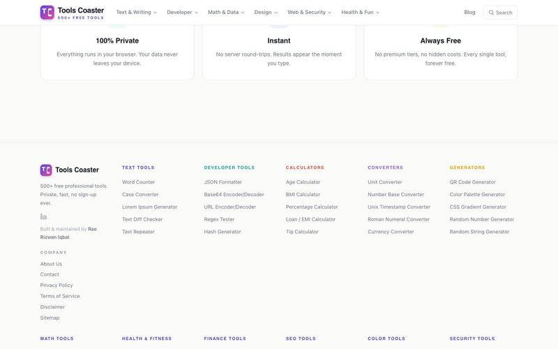Expand the Web & Security menu
This screenshot has height=349, width=558.
pyautogui.click(x=309, y=12)
